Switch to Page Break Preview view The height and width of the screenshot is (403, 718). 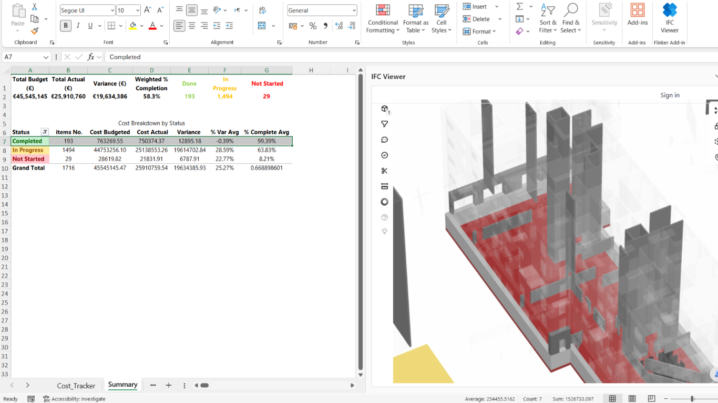click(x=652, y=399)
